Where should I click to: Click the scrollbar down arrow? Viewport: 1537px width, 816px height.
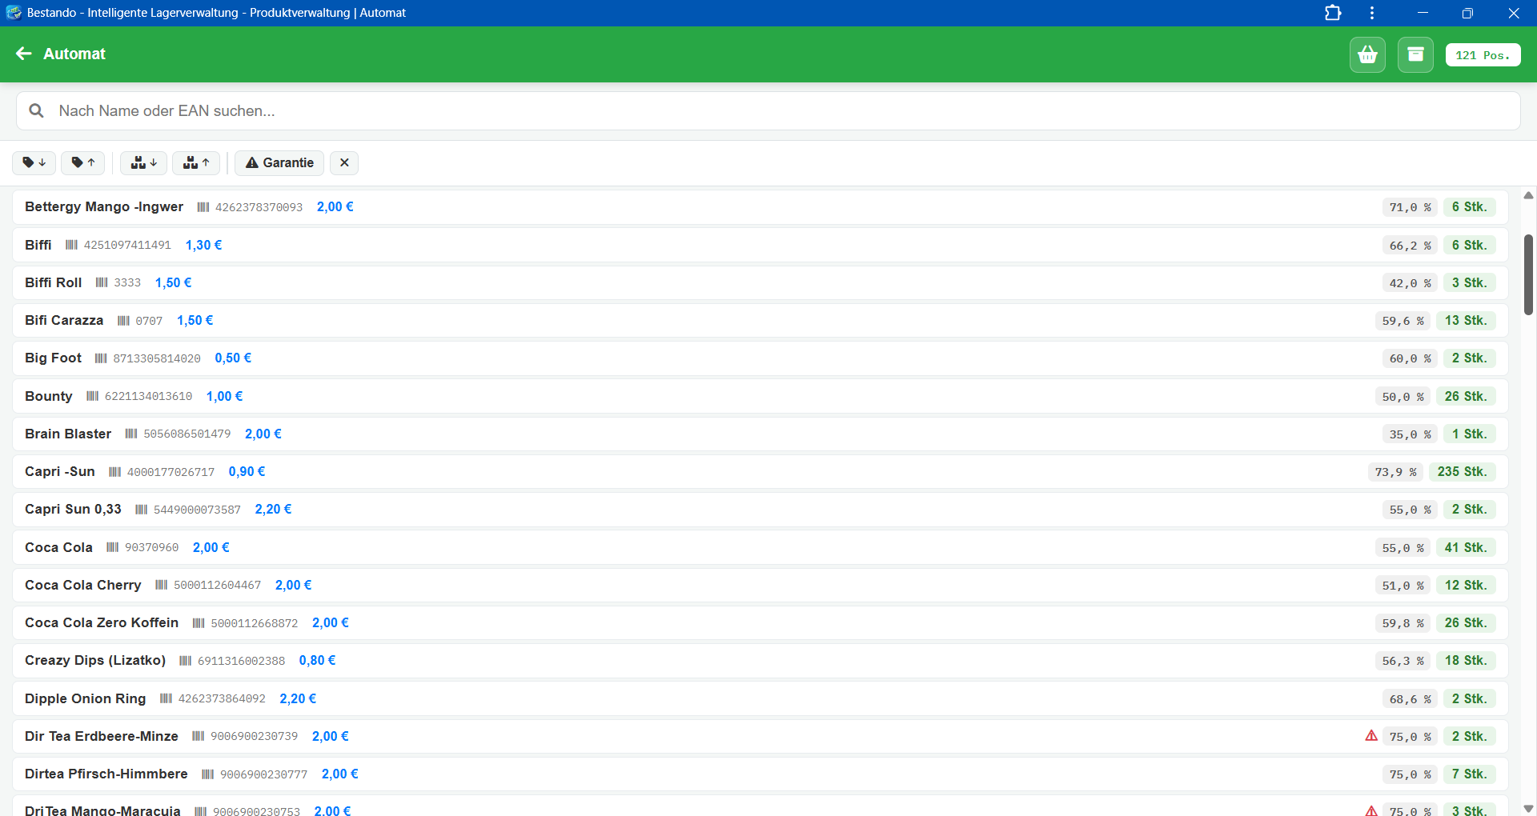(1528, 809)
